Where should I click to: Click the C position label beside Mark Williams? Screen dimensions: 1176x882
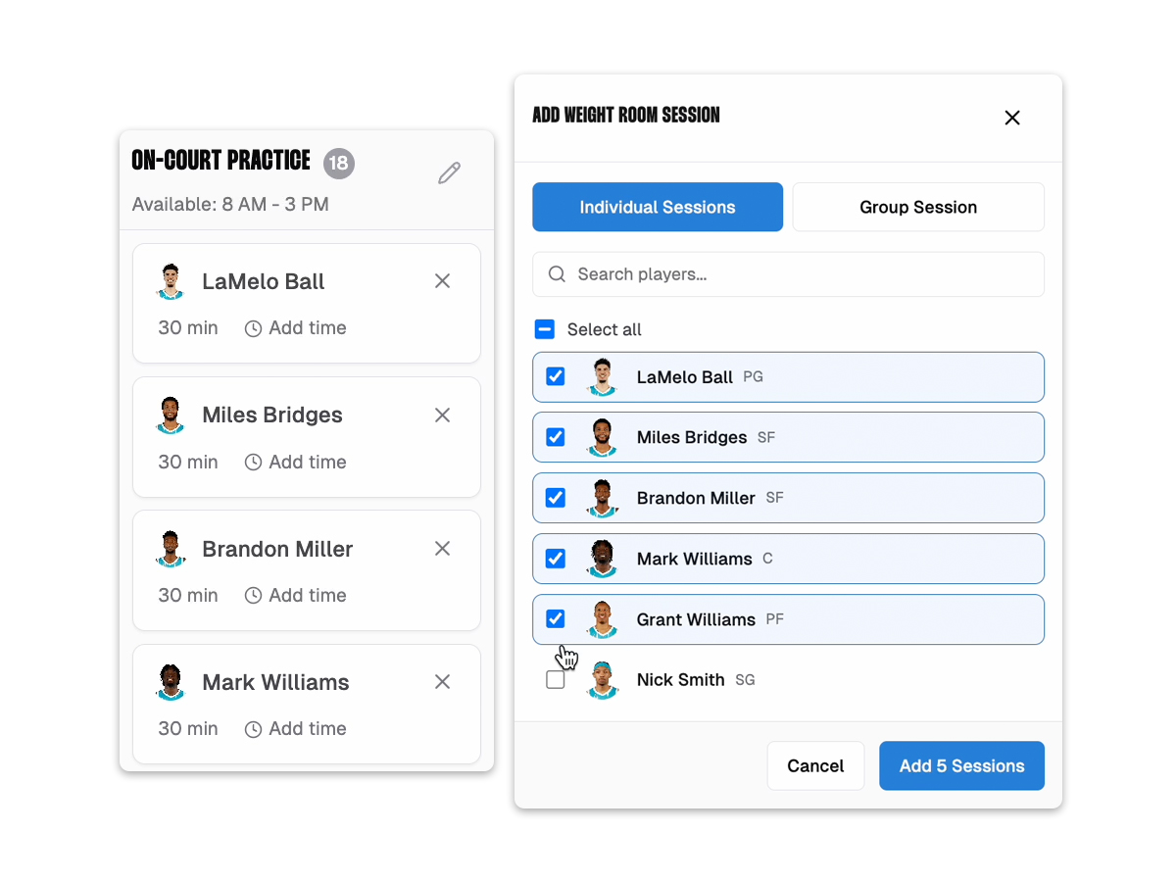pyautogui.click(x=767, y=560)
